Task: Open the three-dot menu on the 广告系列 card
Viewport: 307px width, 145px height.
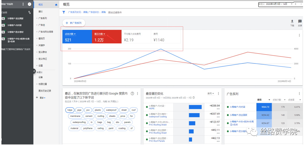Action: tap(299, 94)
